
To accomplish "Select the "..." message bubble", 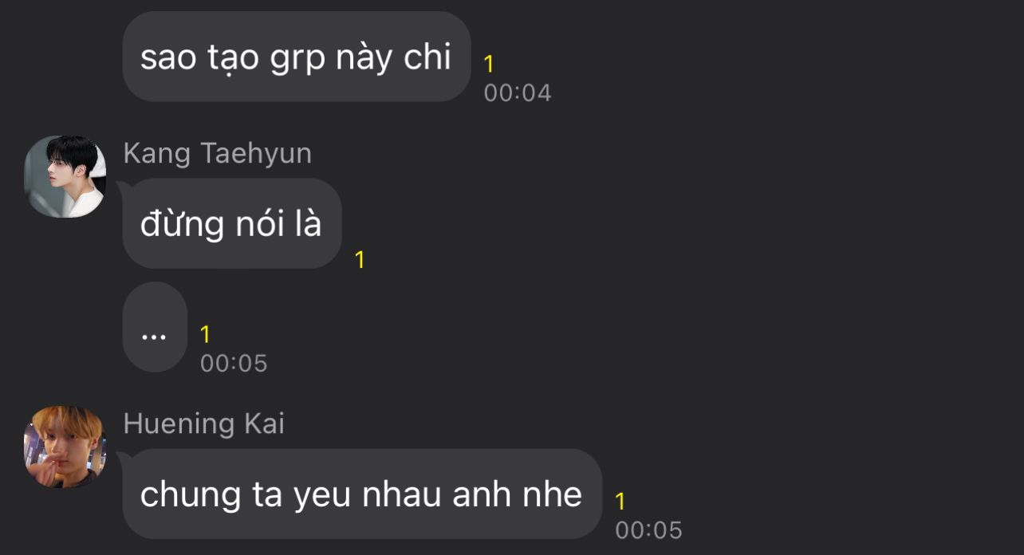I will coord(155,327).
